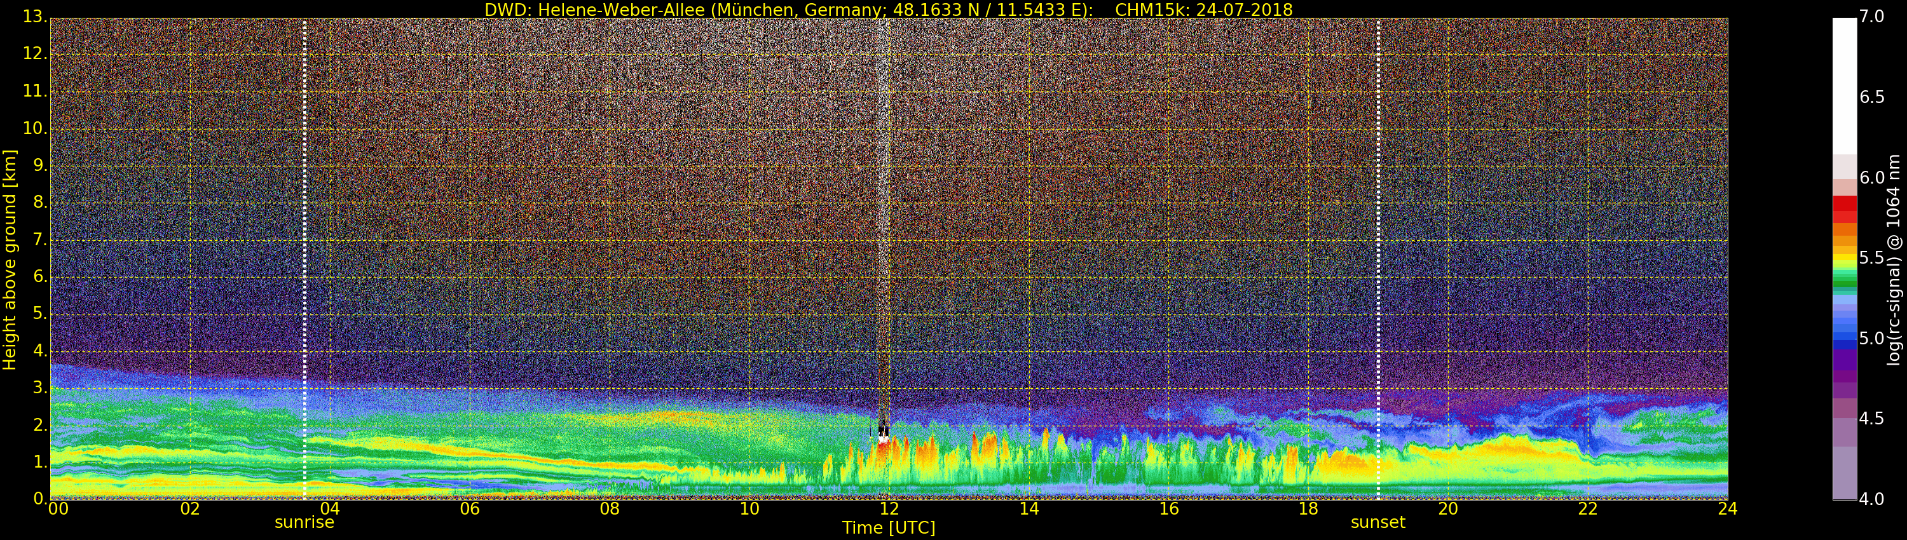The image size is (1907, 540).
Task: Click the time tick label '04'
Action: (x=329, y=509)
